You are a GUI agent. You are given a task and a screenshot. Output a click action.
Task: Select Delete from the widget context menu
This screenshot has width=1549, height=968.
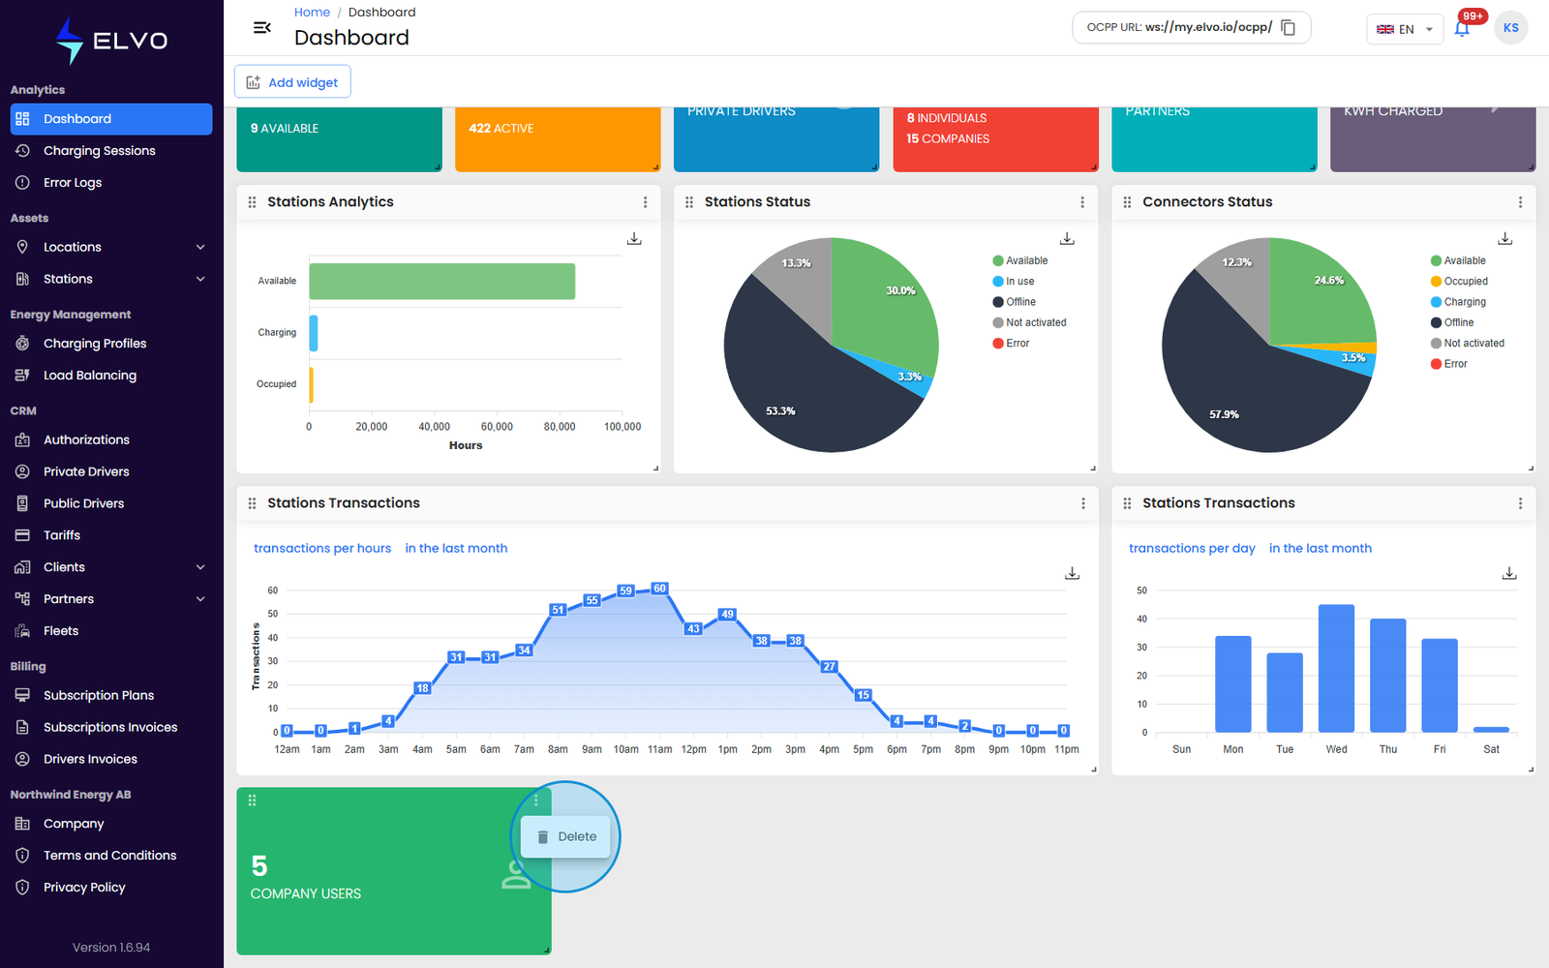coord(566,836)
